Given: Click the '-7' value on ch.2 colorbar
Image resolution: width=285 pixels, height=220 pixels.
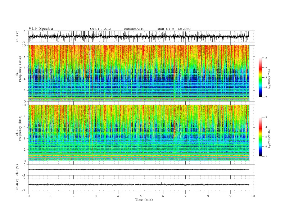Looking at the screenshot, I should (x=266, y=156).
